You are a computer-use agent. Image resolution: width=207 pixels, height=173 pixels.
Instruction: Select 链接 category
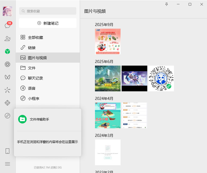32,48
